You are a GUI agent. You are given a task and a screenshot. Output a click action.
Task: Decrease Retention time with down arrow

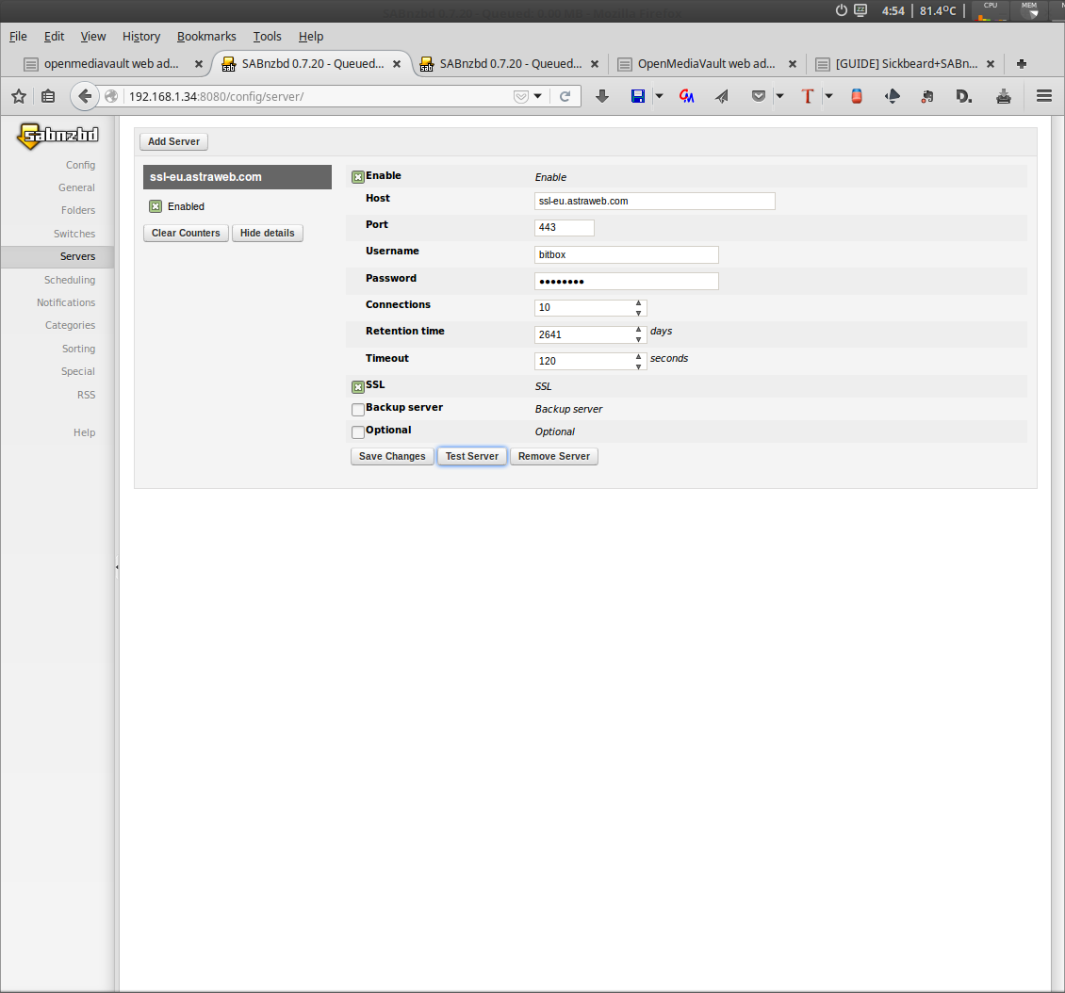point(638,339)
